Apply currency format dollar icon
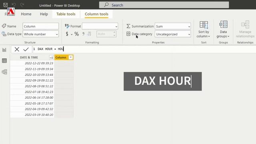256x144 pixels. pos(67,34)
